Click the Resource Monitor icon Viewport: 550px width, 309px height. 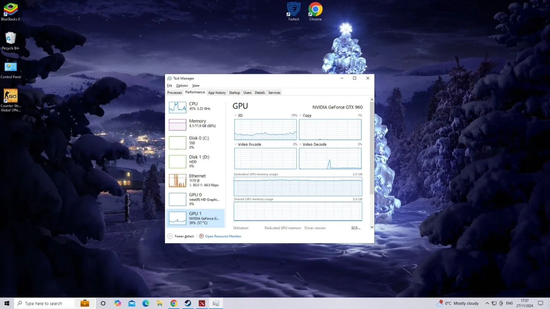pos(201,236)
